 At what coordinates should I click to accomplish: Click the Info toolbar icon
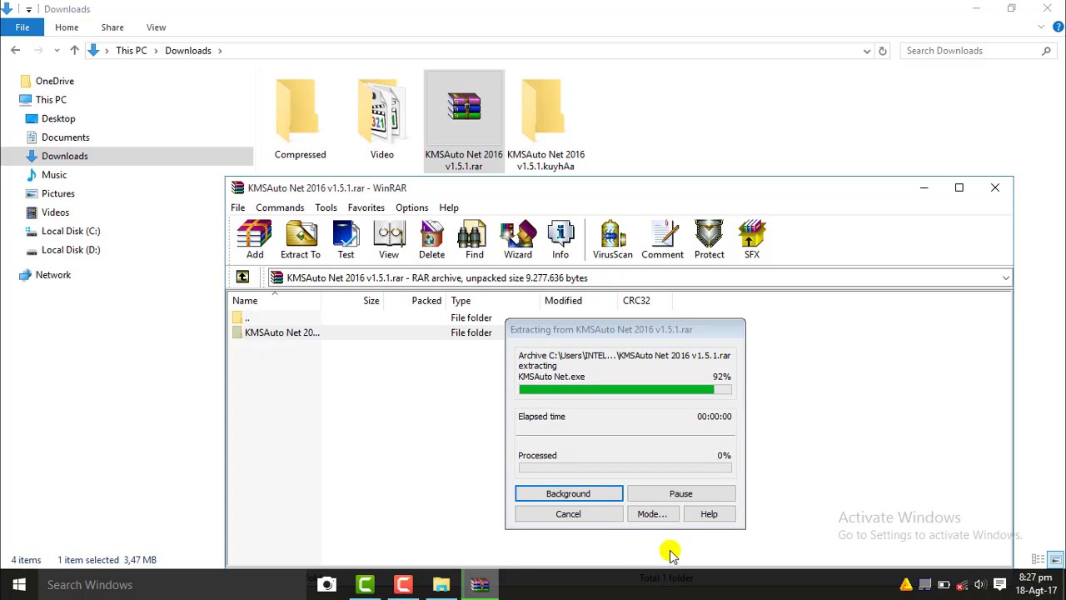(560, 240)
